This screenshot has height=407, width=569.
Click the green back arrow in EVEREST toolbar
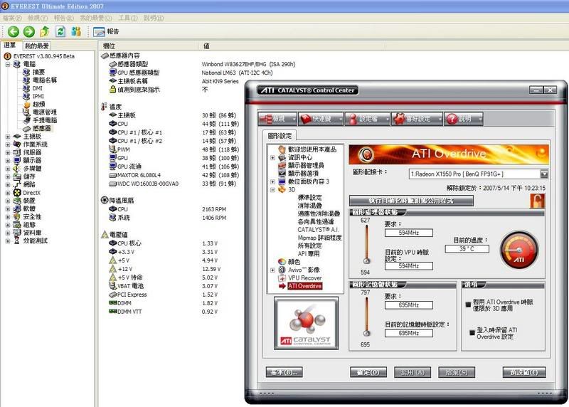point(13,31)
